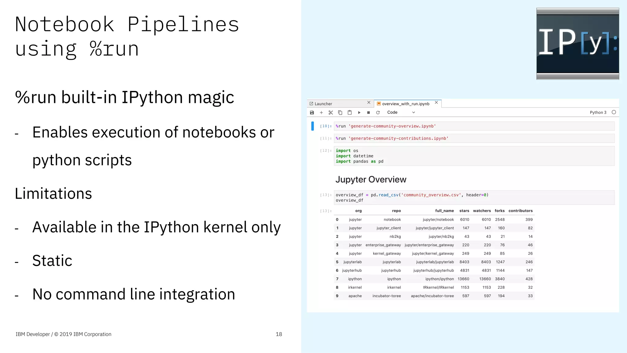Click the kernel status circle indicator
Viewport: 627px width, 353px height.
tap(614, 112)
